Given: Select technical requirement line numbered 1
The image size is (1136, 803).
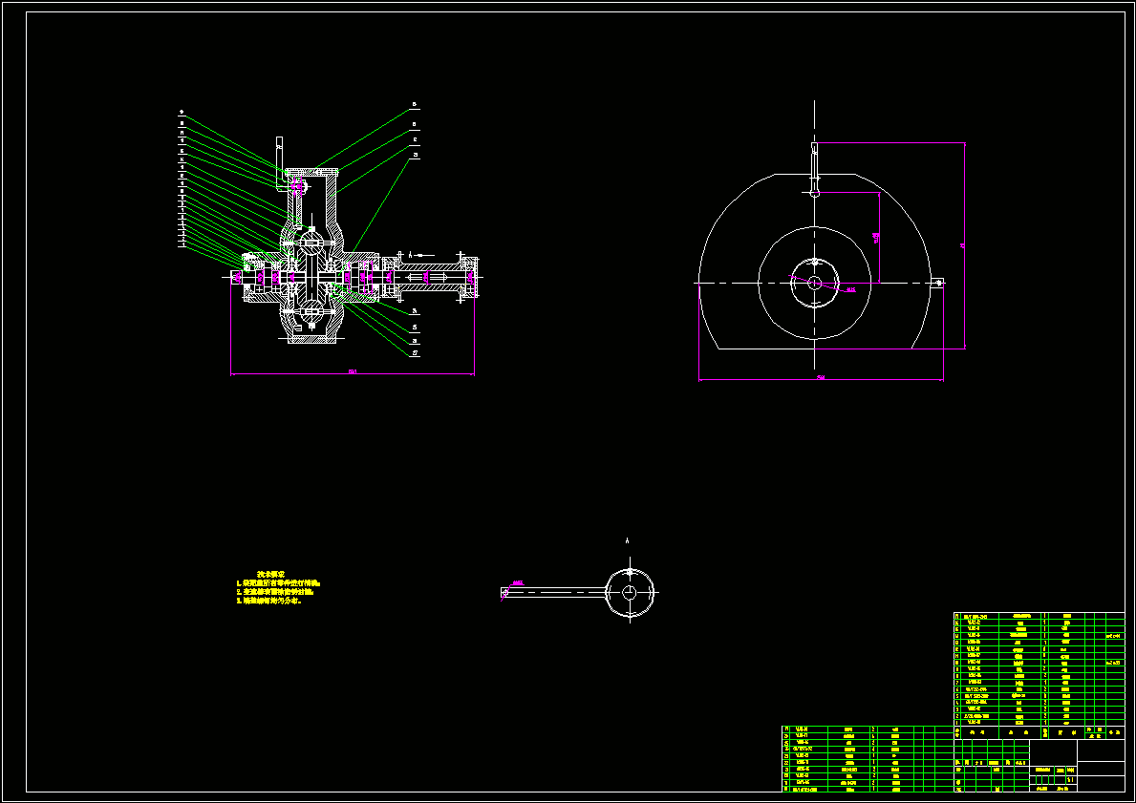Looking at the screenshot, I should pos(278,582).
